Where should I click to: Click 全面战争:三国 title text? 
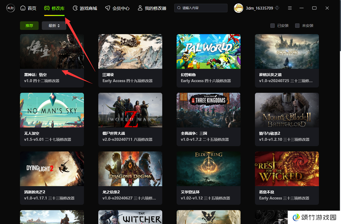[x=194, y=133]
